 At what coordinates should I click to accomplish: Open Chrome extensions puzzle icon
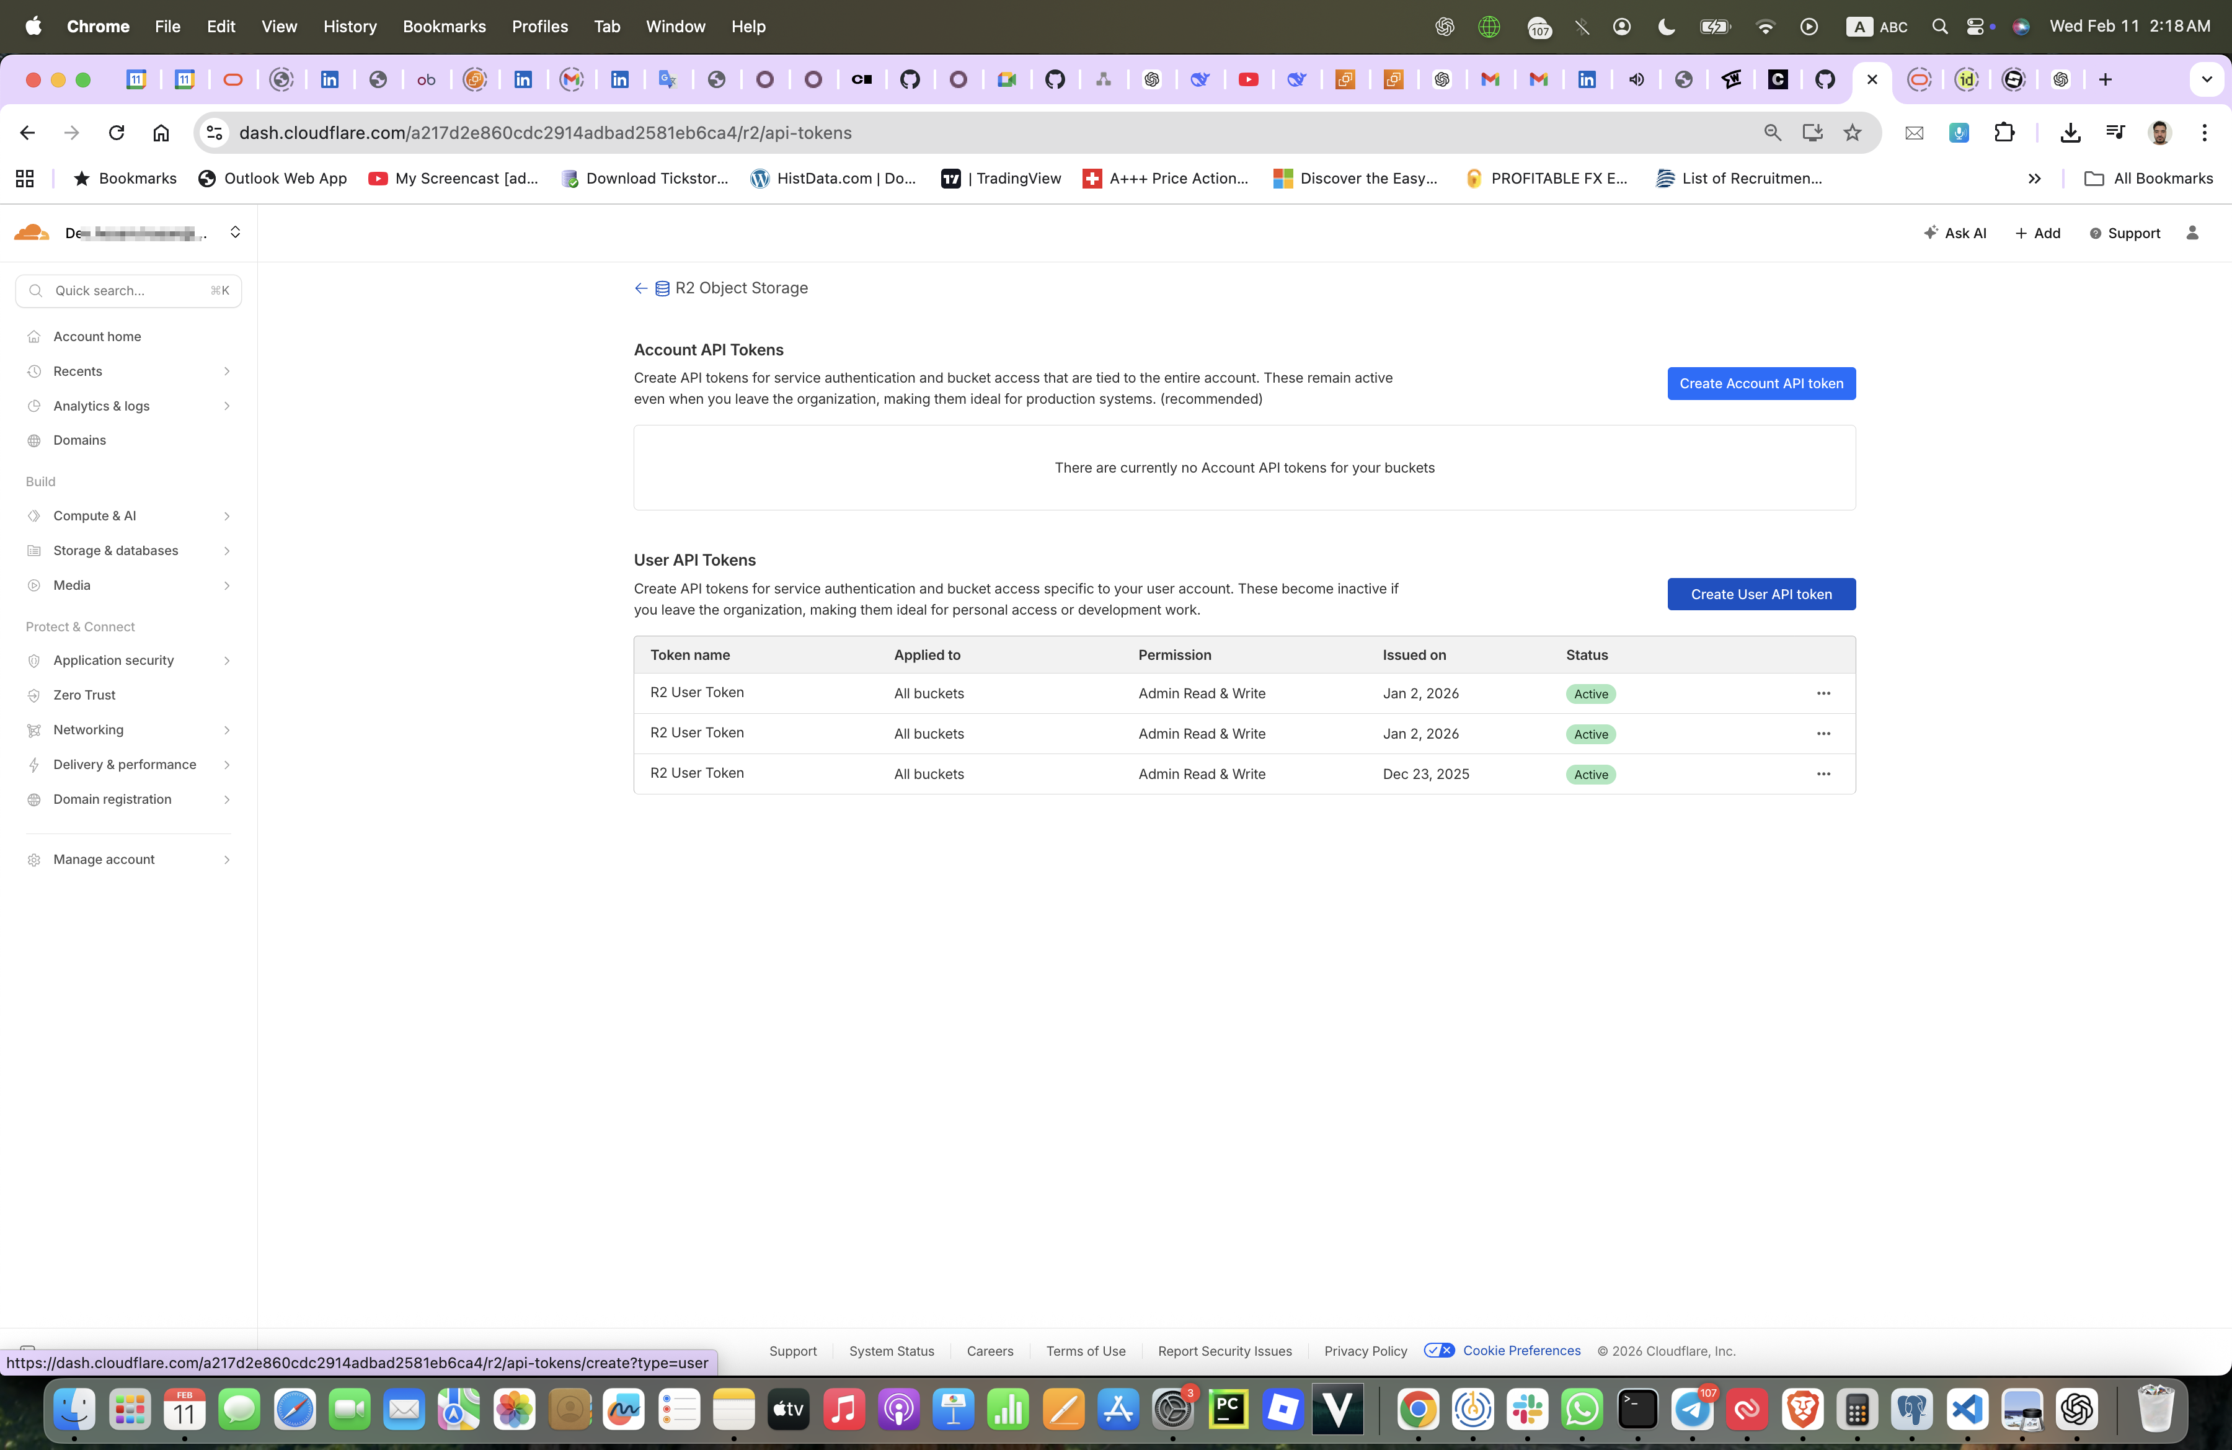2004,133
